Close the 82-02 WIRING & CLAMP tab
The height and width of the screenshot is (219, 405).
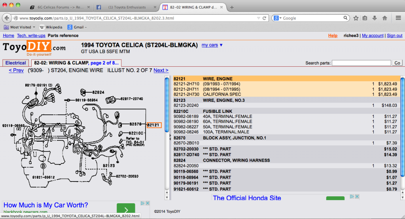[221, 7]
